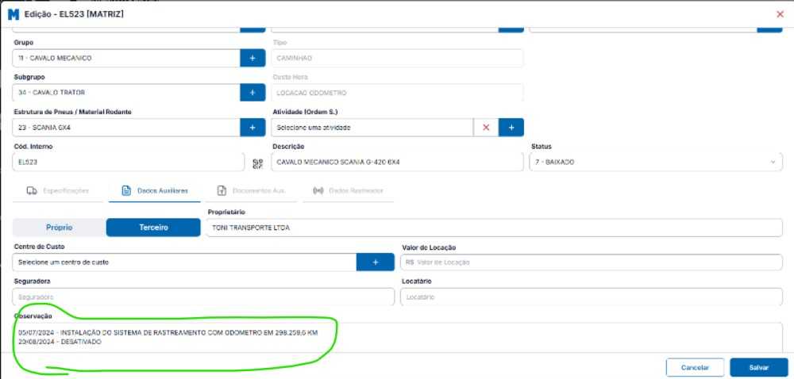Screen dimensions: 794x379
Task: Open the Grupo CAVALO MECANICO selector
Action: click(127, 58)
